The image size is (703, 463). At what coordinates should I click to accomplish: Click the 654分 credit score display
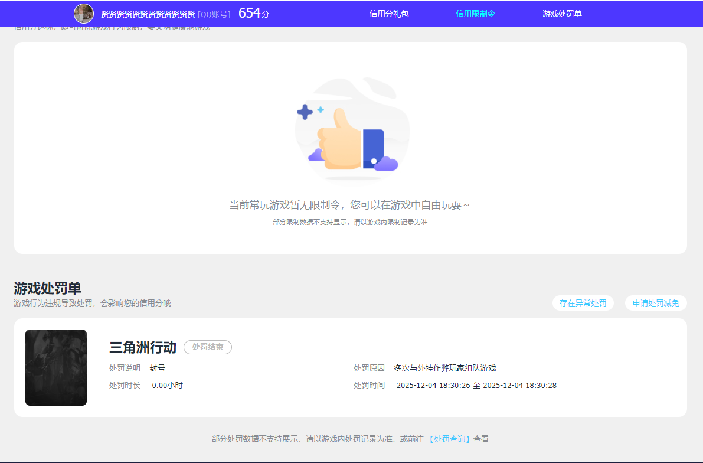click(253, 12)
